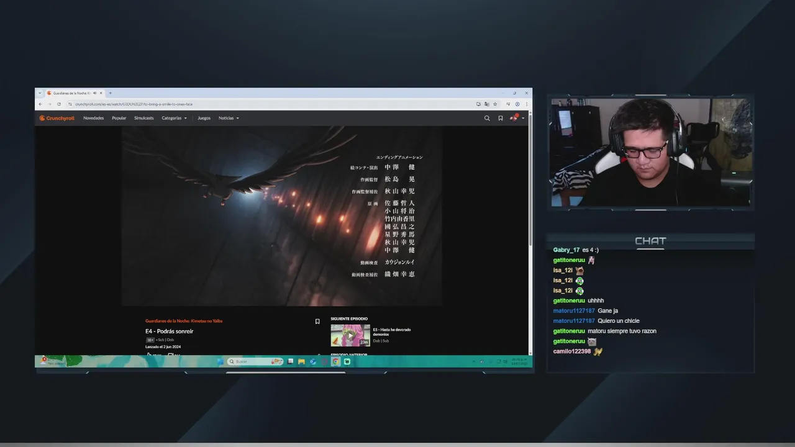Image resolution: width=795 pixels, height=447 pixels.
Task: Mute the tab via its speaker icon
Action: coord(95,93)
